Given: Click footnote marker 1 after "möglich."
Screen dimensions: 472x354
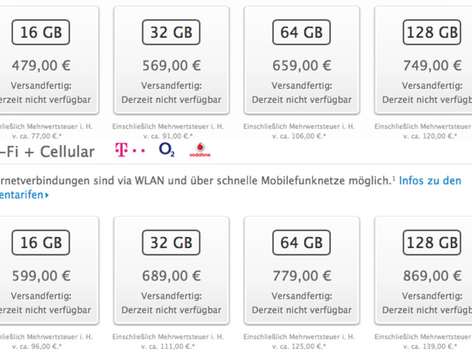Looking at the screenshot, I should (x=394, y=178).
